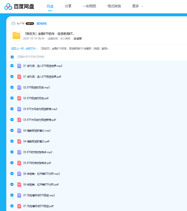The image size is (187, 211).
Task: Uncheck 06 做空类 pdf checkbox
Action: coord(12,184)
